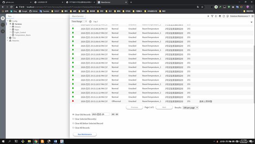Expand the Services tree node

10,24
